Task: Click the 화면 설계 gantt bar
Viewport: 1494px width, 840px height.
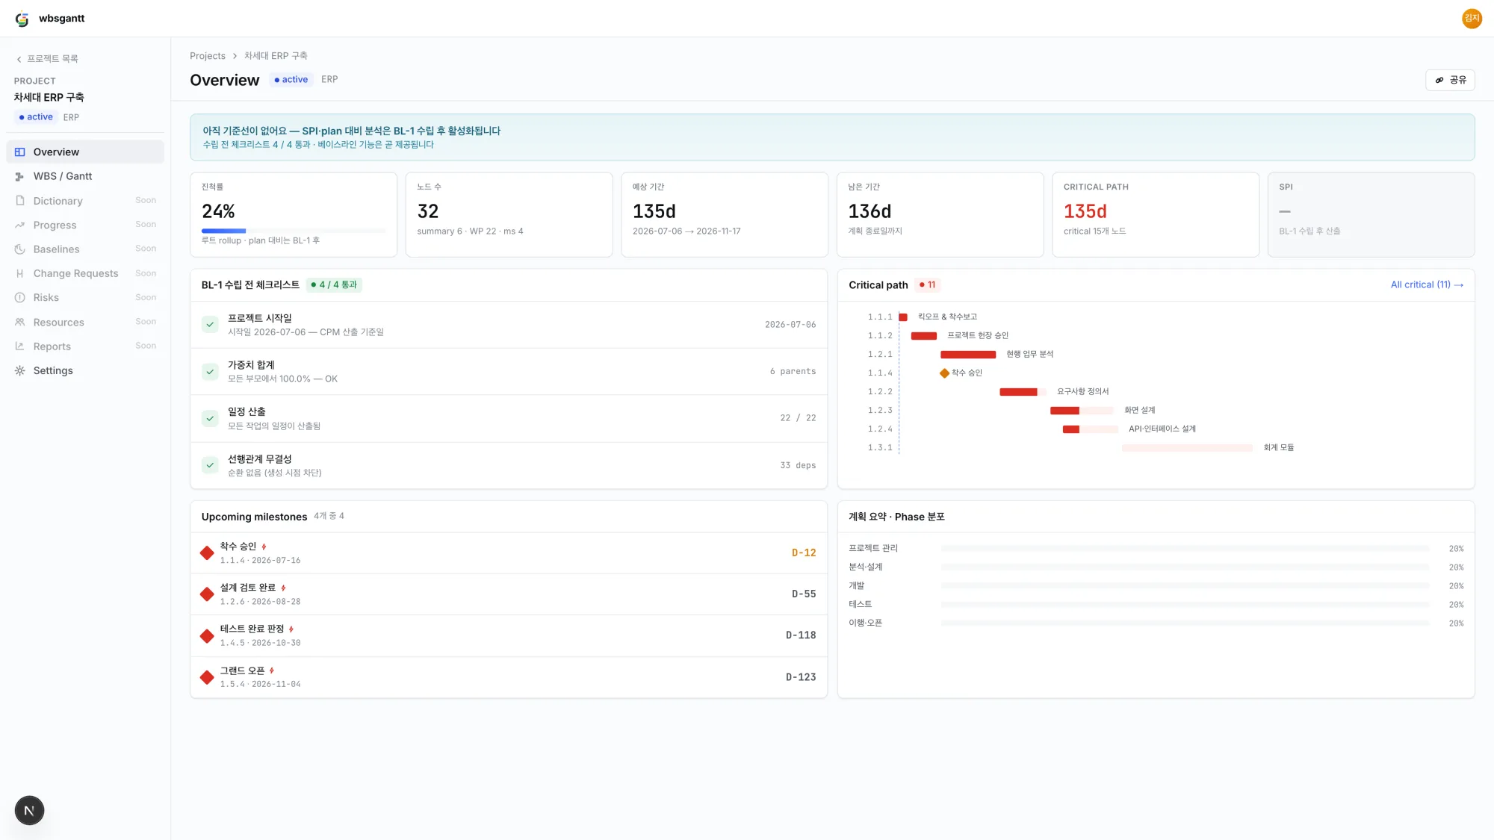Action: click(1082, 411)
